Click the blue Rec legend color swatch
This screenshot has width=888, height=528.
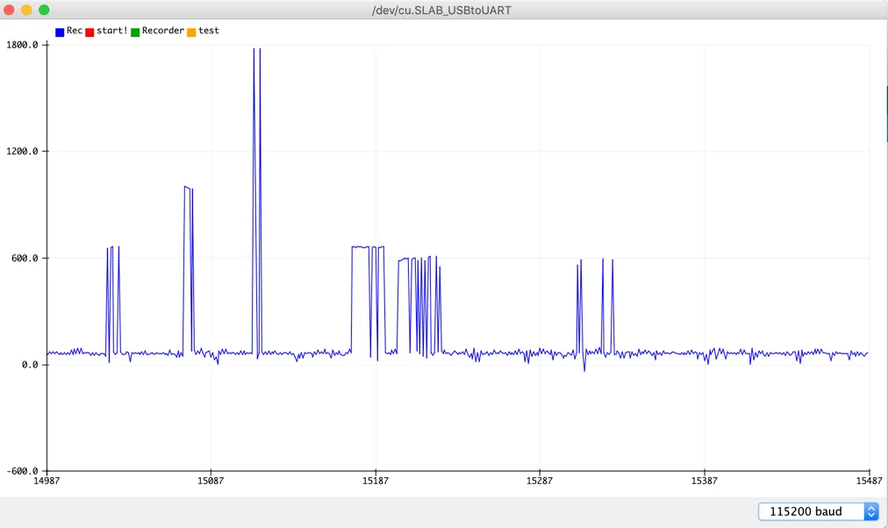point(60,32)
